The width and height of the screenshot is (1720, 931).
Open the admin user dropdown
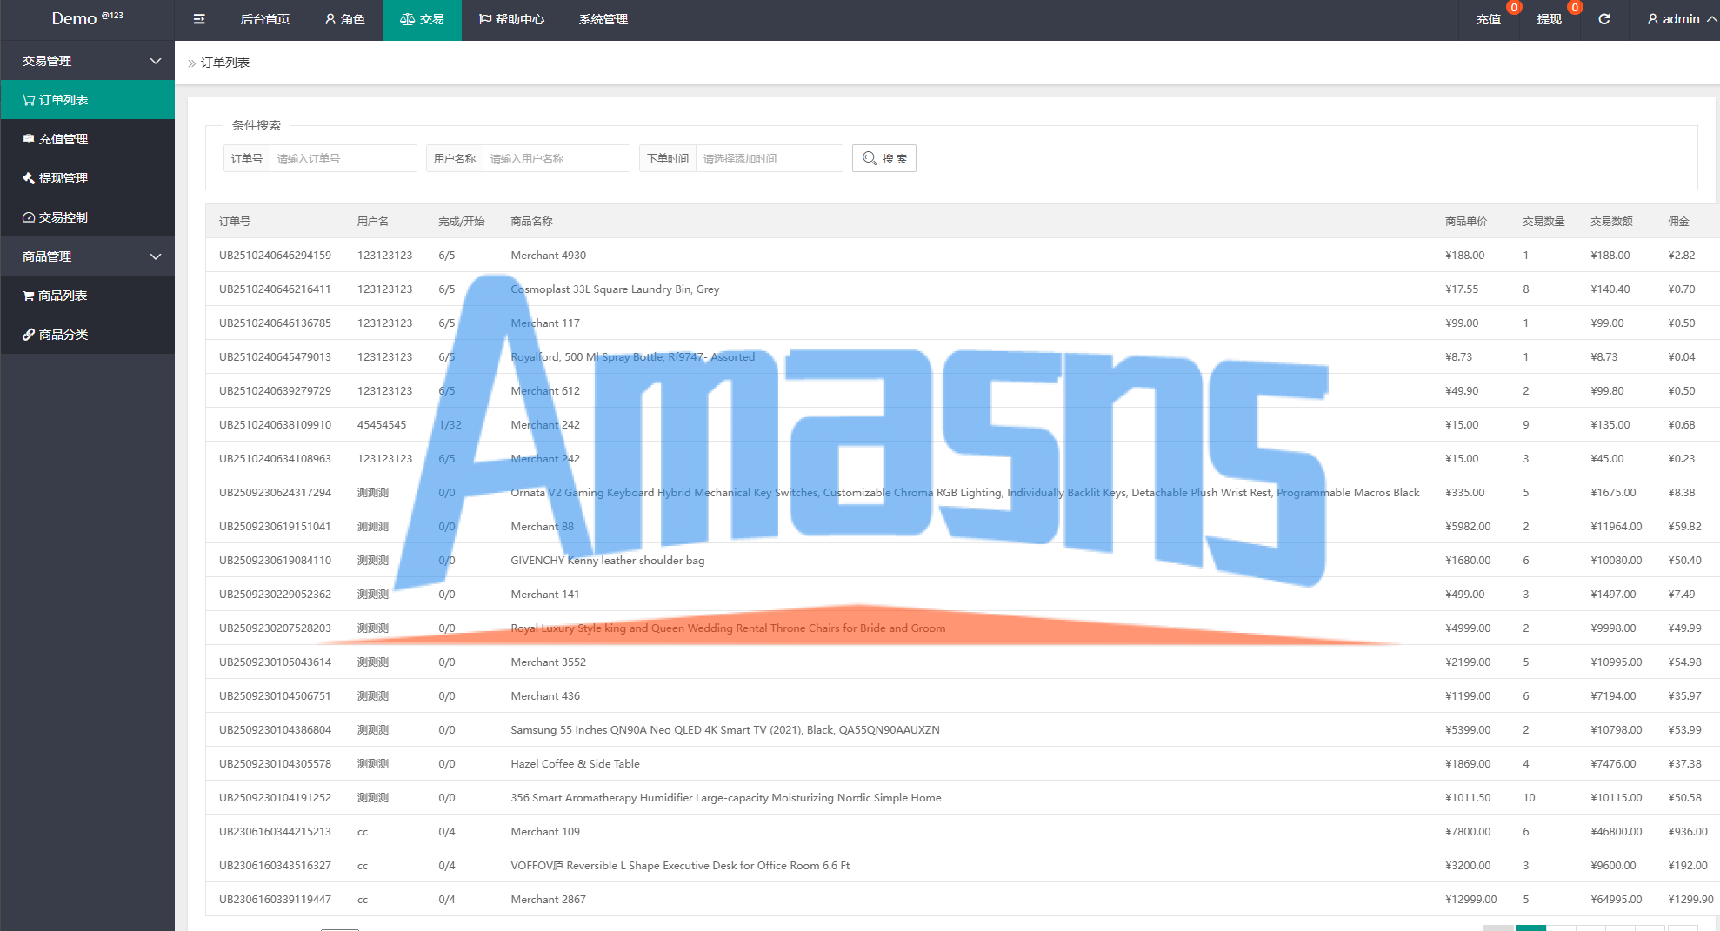pos(1681,19)
